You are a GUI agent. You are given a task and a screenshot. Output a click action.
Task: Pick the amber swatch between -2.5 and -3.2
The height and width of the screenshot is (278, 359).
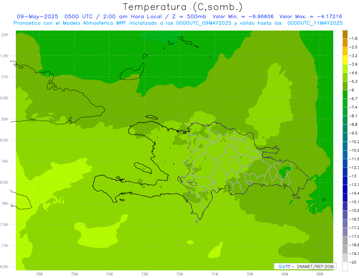click(345, 51)
